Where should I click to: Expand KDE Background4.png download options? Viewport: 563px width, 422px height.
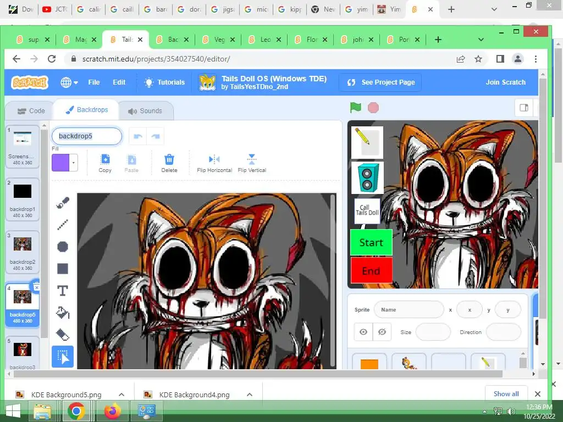(250, 395)
